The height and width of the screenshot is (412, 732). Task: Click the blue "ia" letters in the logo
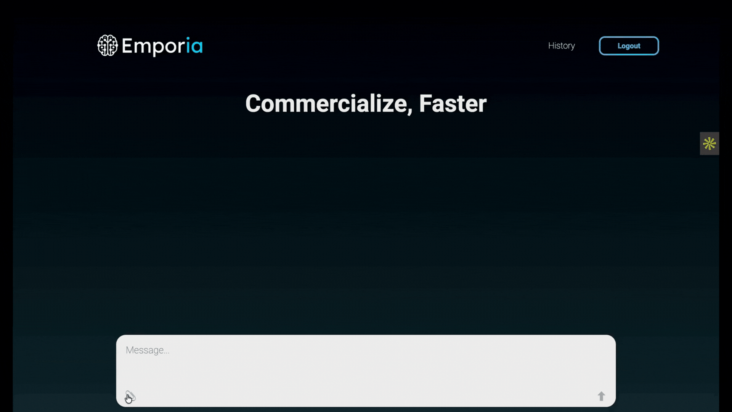click(x=195, y=46)
